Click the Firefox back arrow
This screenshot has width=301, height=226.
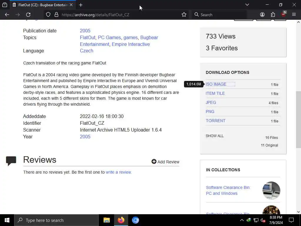tap(7, 15)
